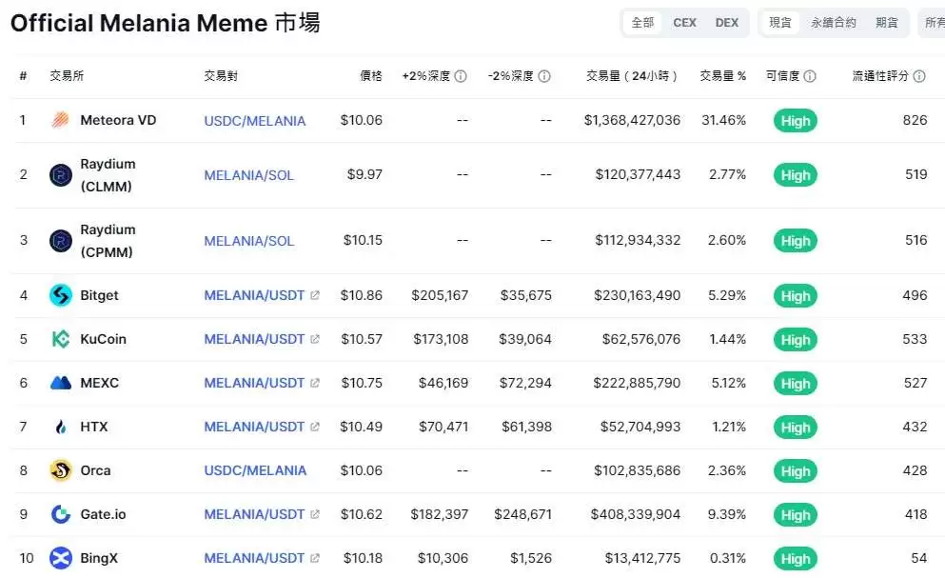
Task: Click the High badge on KuCoin row
Action: (794, 339)
